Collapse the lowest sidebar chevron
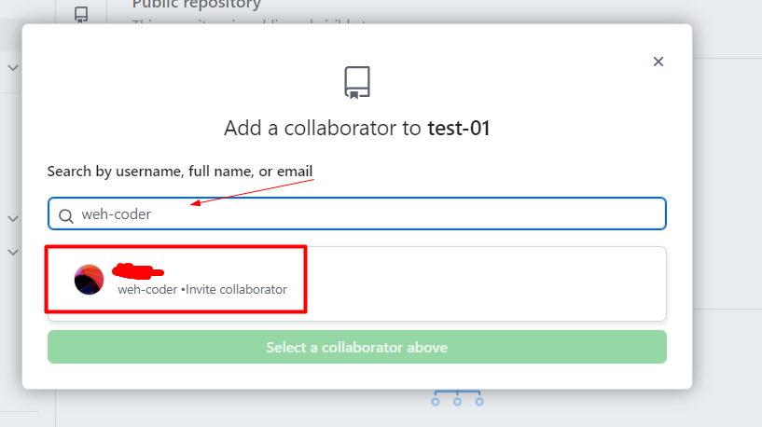The image size is (762, 427). pyautogui.click(x=13, y=252)
